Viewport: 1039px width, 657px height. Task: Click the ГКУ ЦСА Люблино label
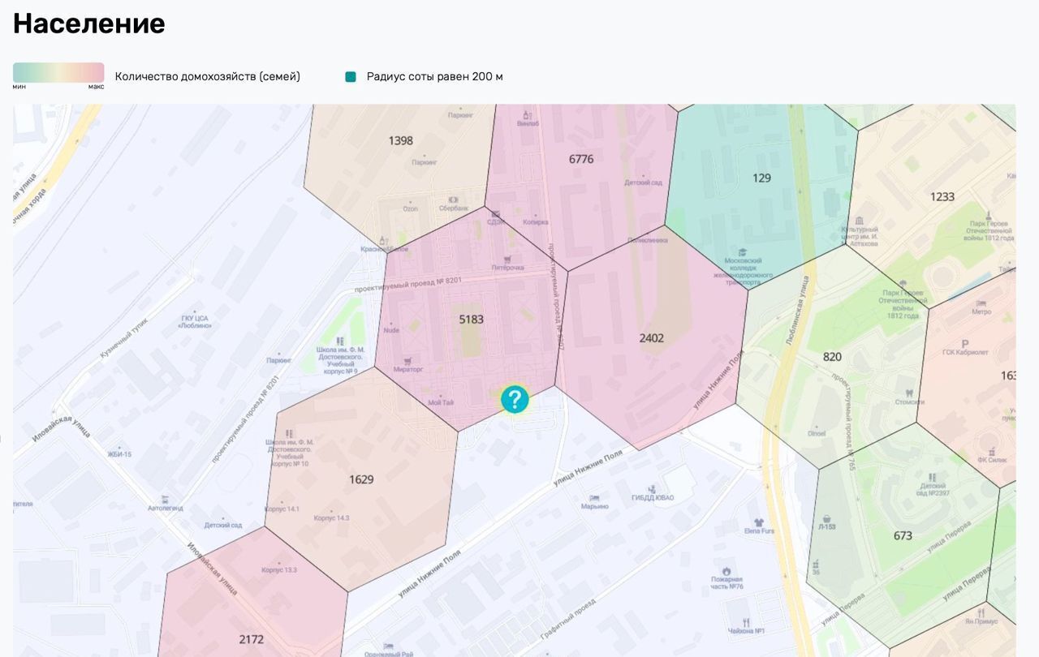[195, 321]
